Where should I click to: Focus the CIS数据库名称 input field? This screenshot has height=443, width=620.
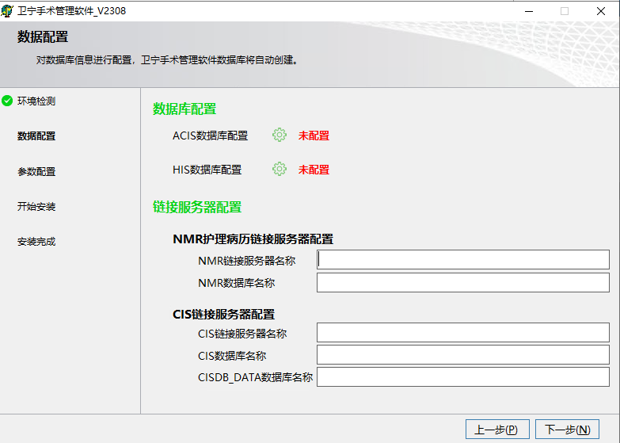pyautogui.click(x=463, y=355)
